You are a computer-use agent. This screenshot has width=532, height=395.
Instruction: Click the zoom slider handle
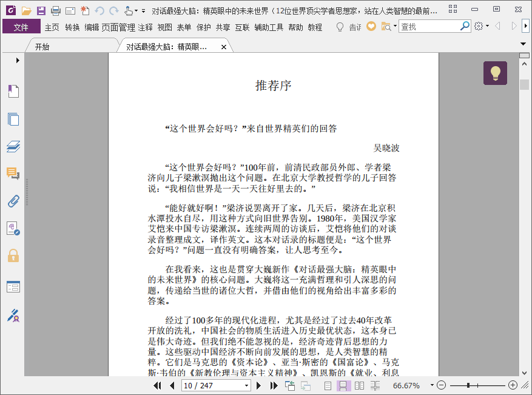[468, 385]
